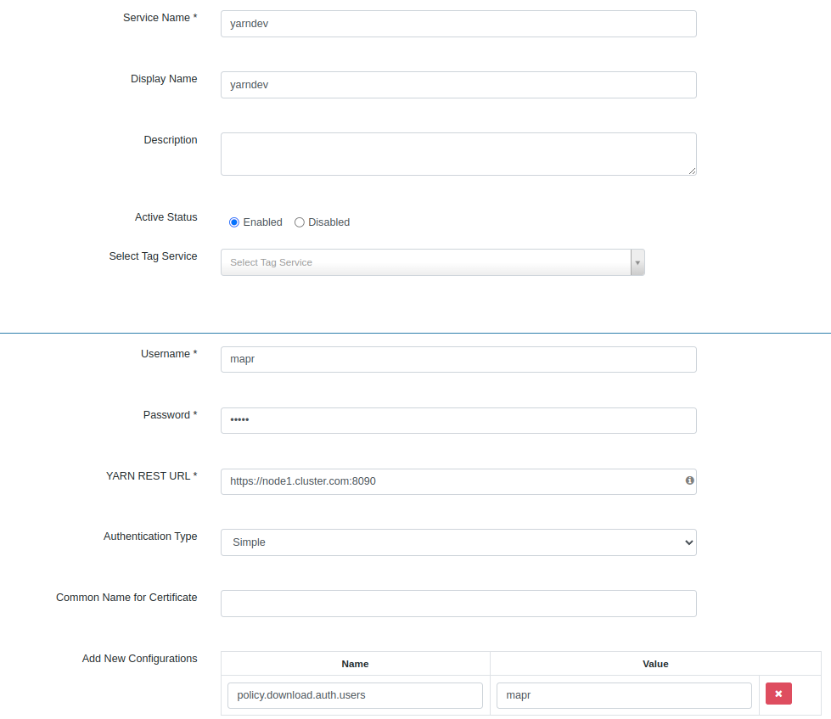Focus the Username field containing mapr
Image resolution: width=831 pixels, height=719 pixels.
tap(458, 359)
